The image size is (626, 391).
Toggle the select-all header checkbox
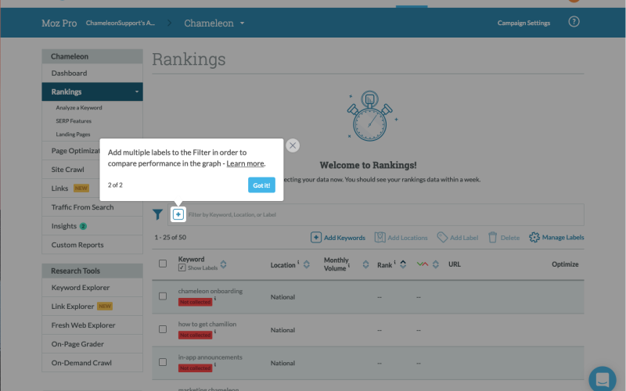163,264
